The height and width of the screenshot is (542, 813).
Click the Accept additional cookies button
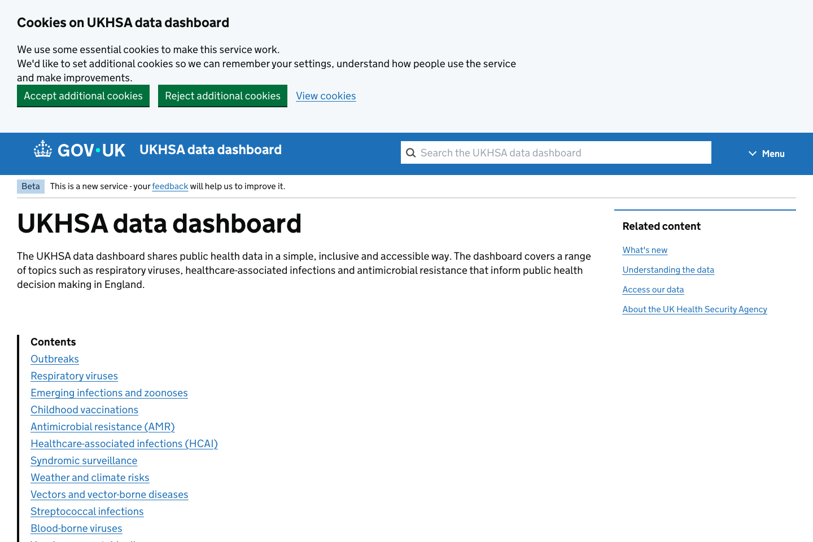click(83, 95)
